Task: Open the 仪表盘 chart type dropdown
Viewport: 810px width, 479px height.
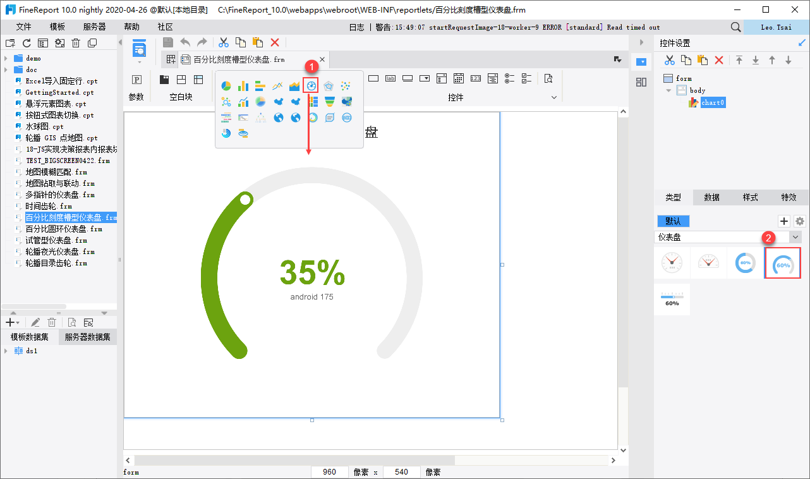Action: click(x=795, y=237)
